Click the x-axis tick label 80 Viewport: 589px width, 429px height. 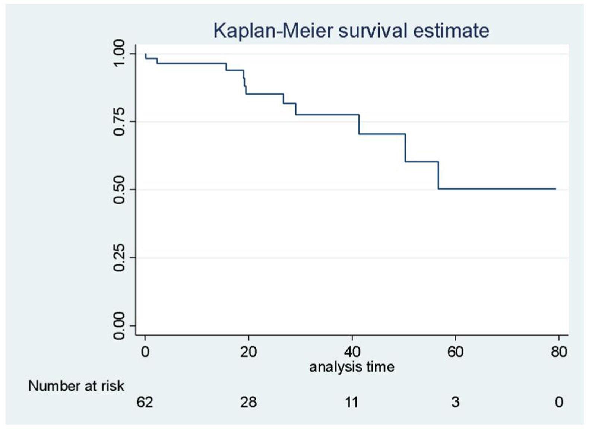tap(559, 352)
